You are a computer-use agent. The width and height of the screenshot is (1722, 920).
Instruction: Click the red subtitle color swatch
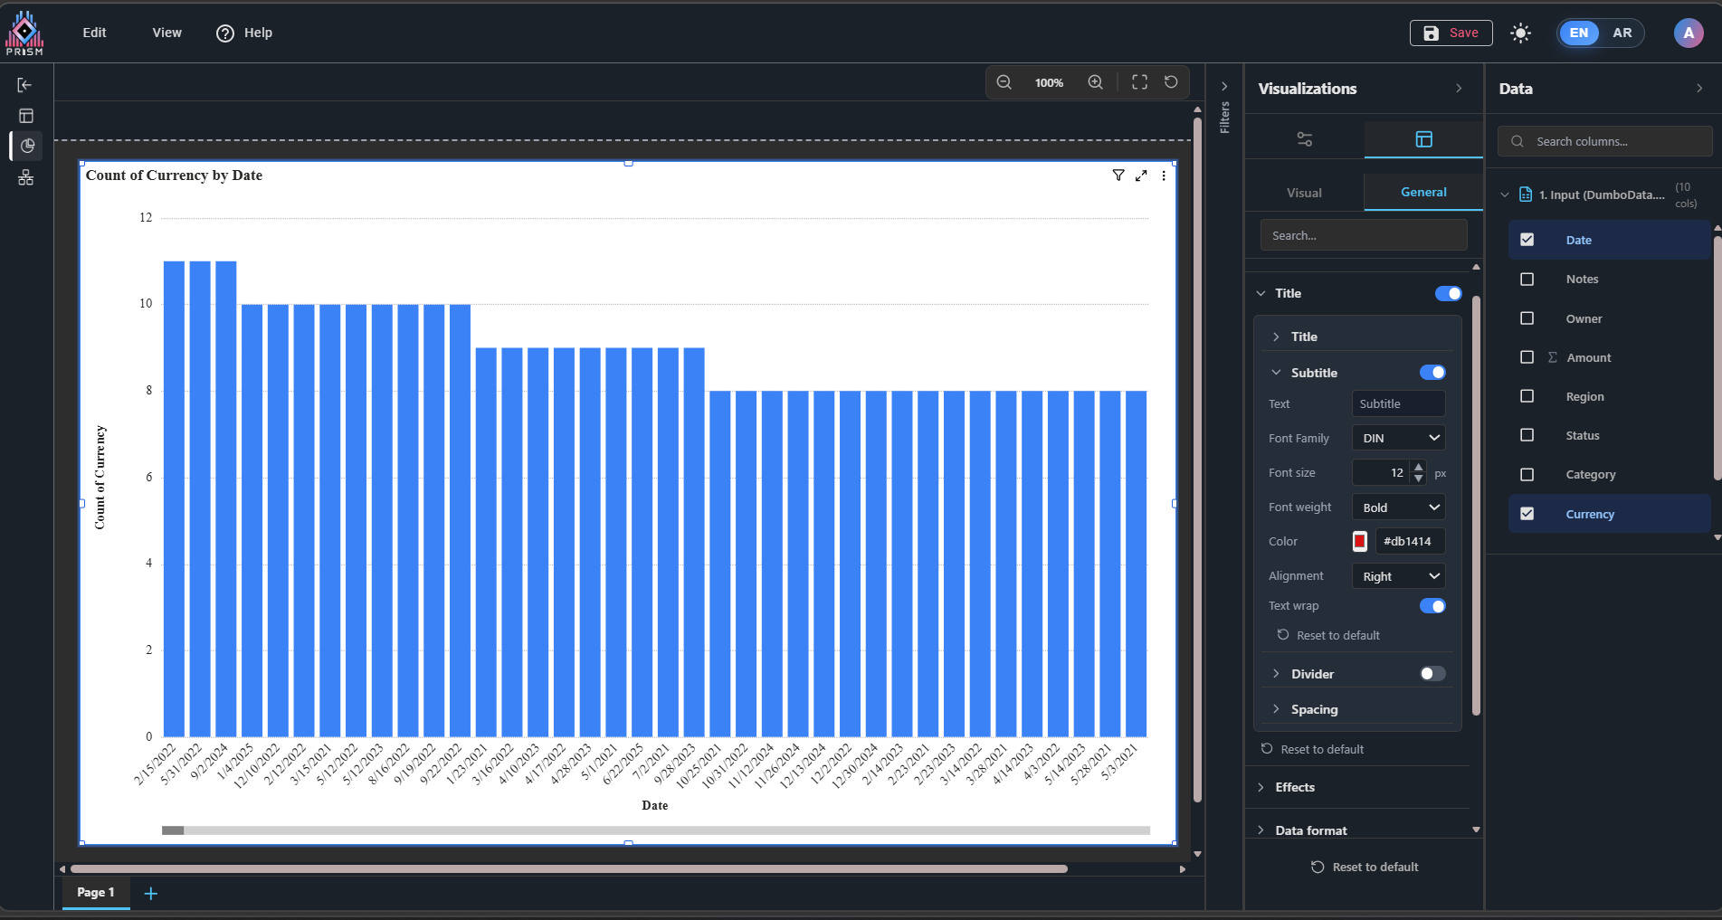(1359, 542)
